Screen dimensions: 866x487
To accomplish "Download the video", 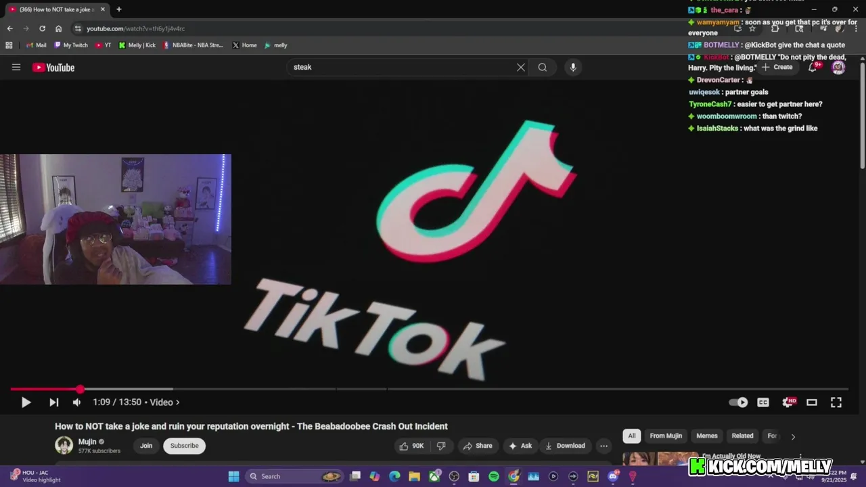I will (565, 446).
